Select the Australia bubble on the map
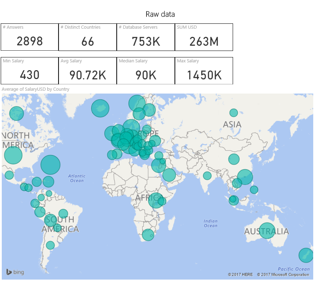Screen dimensions: 315x281 [267, 231]
